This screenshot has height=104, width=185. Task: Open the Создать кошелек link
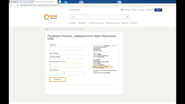(75, 10)
